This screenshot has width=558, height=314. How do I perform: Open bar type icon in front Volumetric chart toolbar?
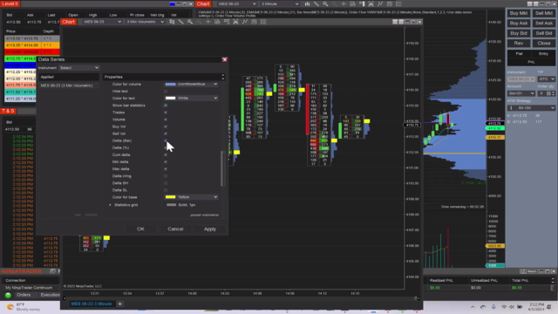172,22
